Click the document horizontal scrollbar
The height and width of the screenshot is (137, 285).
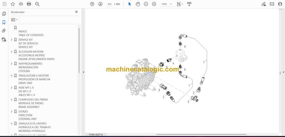point(201,134)
